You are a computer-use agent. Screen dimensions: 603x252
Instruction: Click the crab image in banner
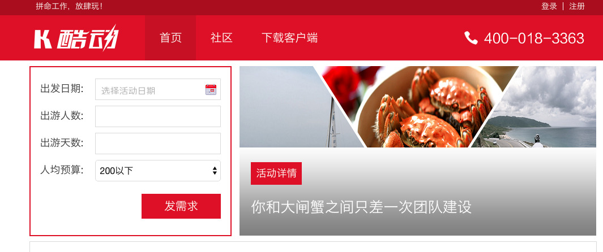(419, 107)
